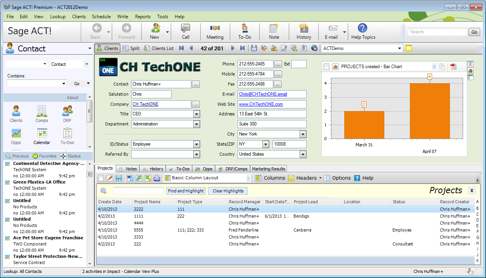The image size is (486, 278).
Task: Open the ACTDemo layout dropdown
Action: [400, 48]
